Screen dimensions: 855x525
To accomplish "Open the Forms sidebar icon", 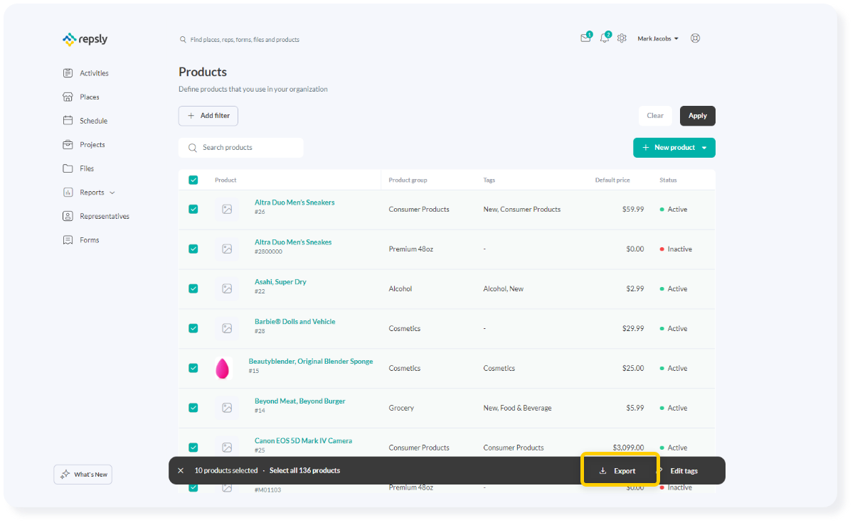I will pyautogui.click(x=68, y=240).
